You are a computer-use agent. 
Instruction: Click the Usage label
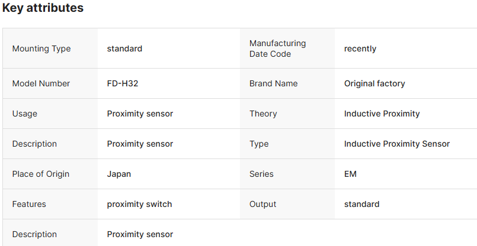25,114
